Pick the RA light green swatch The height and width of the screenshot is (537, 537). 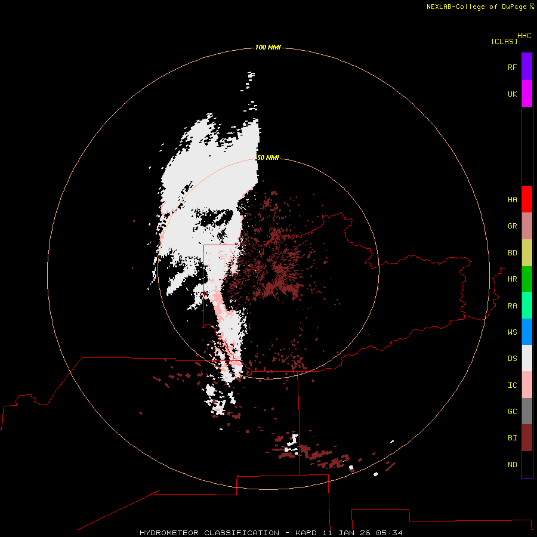(527, 305)
